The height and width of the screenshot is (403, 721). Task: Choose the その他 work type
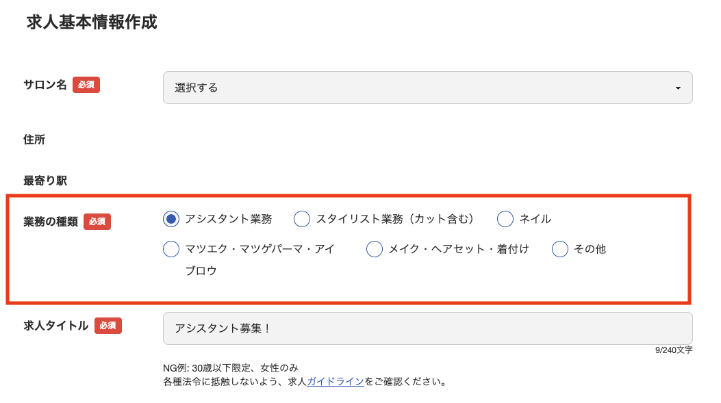560,249
